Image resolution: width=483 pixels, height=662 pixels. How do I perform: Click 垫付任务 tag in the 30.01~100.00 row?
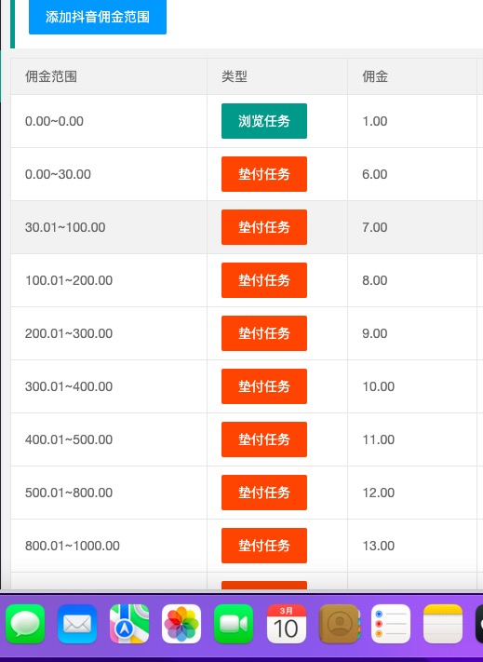(264, 227)
